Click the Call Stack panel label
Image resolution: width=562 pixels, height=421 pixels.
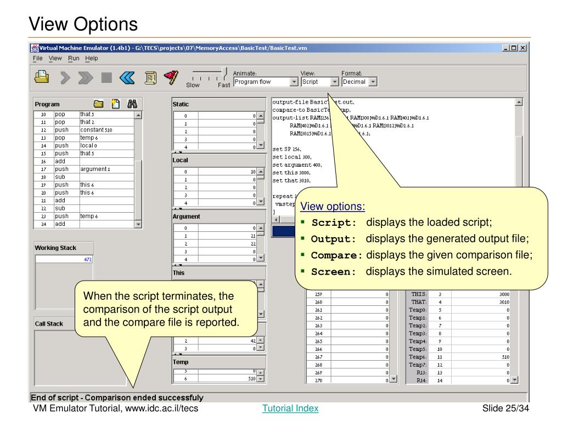pyautogui.click(x=49, y=323)
